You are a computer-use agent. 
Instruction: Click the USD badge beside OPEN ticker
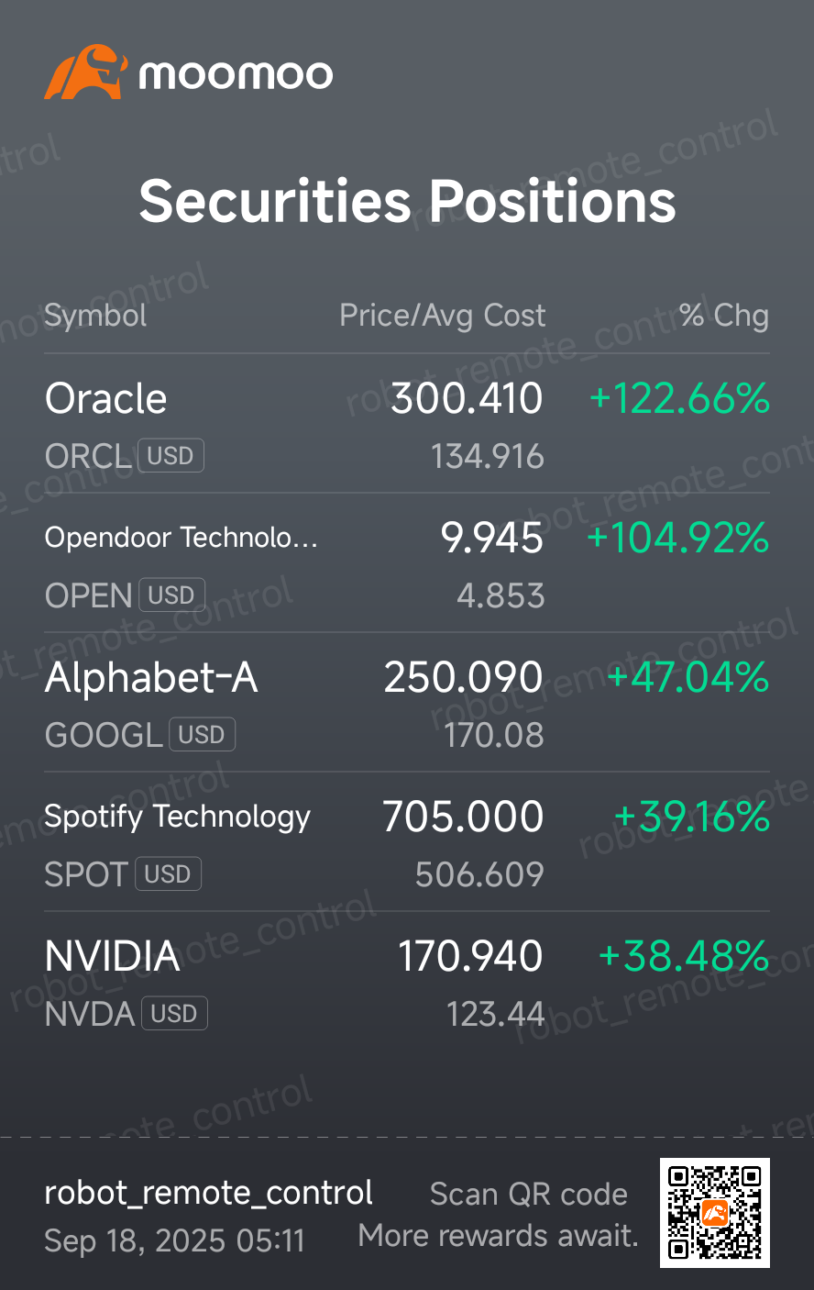171,595
